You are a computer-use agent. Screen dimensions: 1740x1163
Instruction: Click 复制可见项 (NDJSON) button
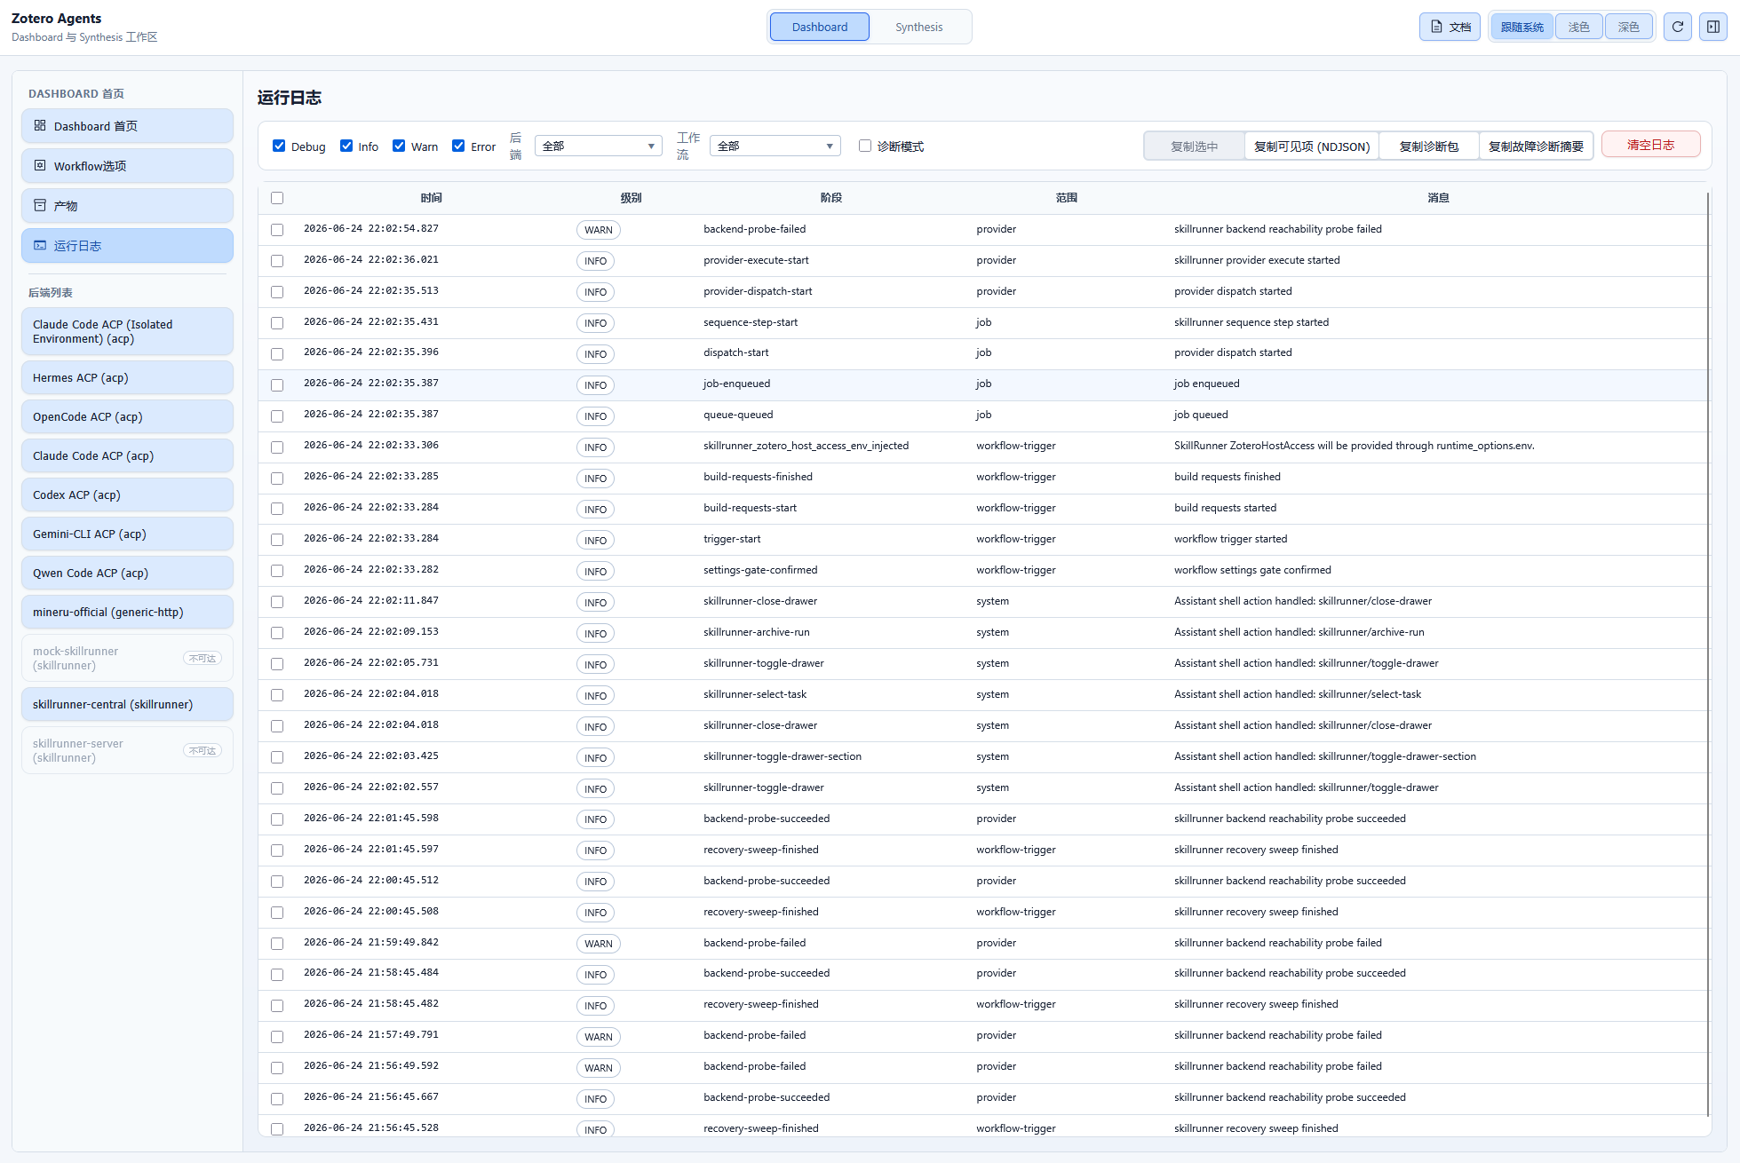tap(1311, 146)
